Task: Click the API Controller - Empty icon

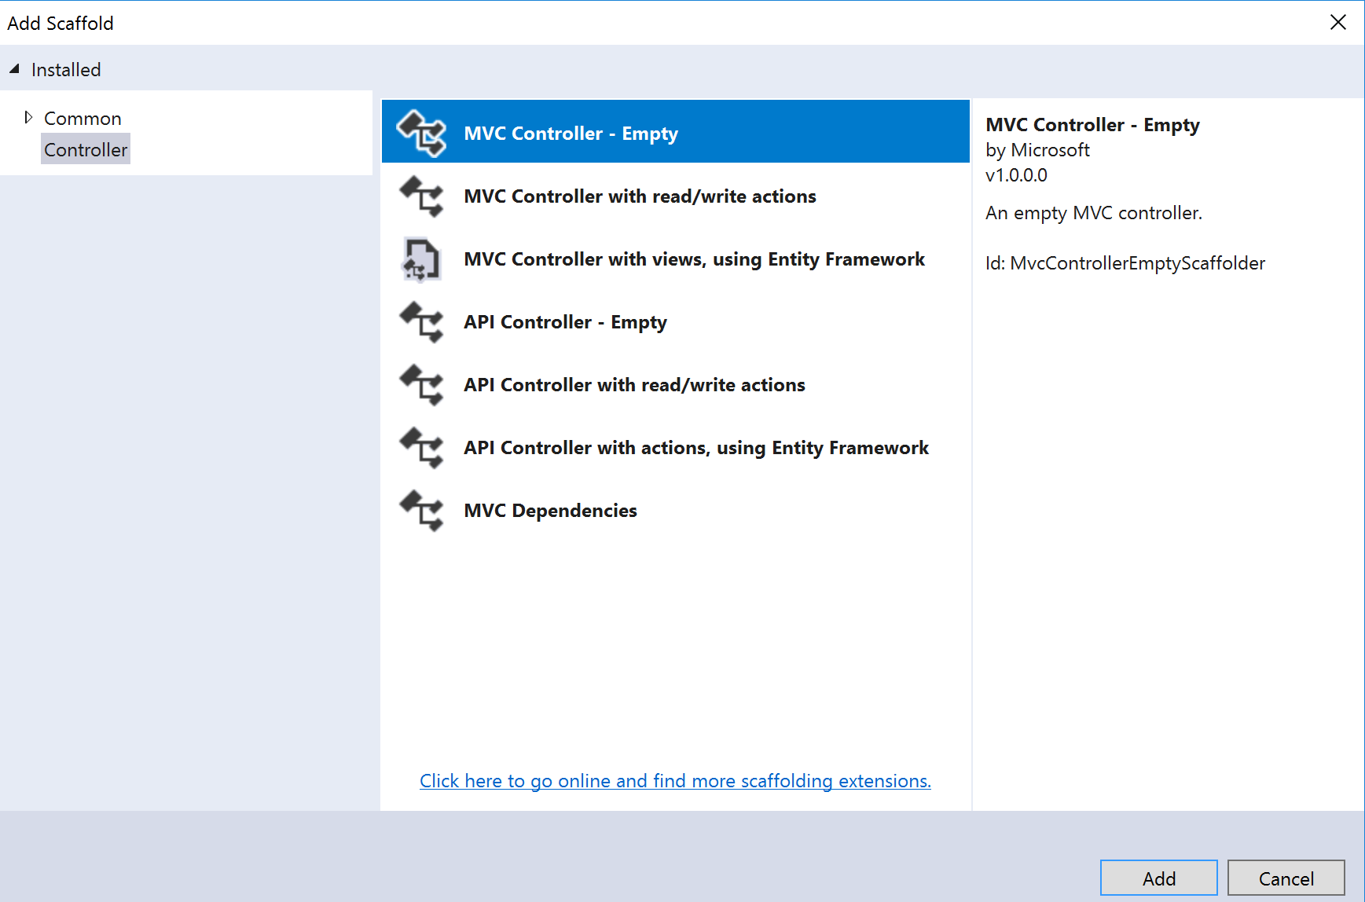Action: (421, 322)
